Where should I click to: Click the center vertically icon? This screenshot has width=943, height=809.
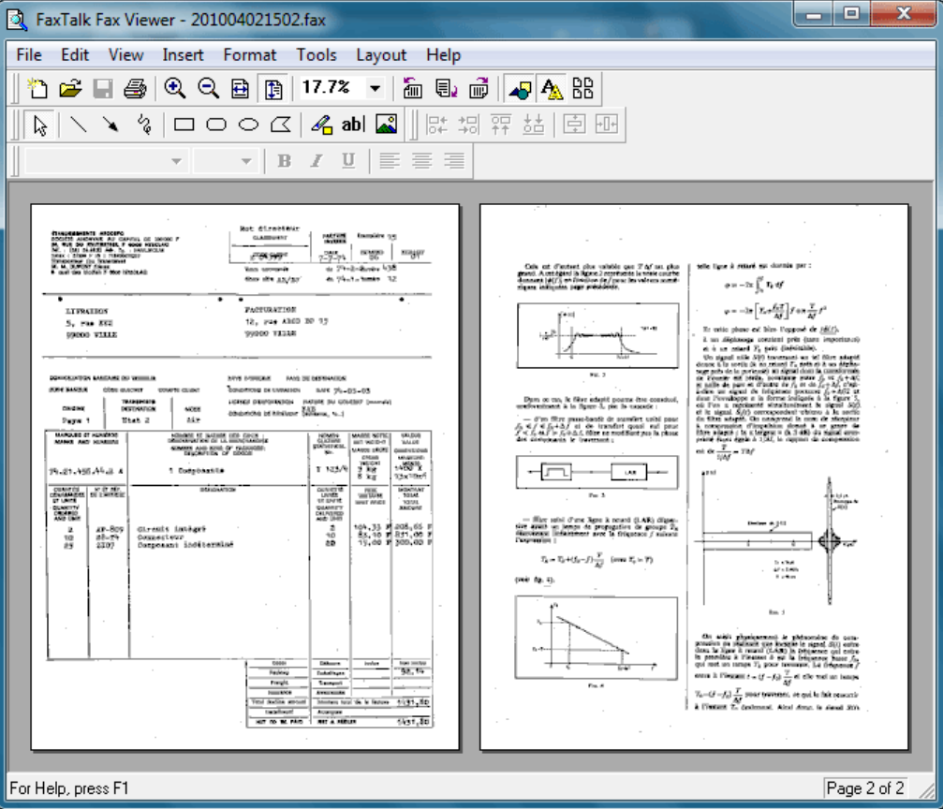[x=574, y=125]
